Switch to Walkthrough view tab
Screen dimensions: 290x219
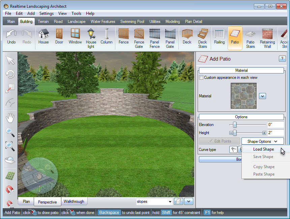click(74, 201)
